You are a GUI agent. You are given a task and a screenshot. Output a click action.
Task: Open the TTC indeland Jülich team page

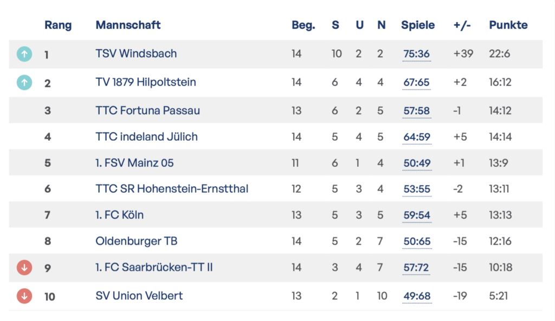146,136
